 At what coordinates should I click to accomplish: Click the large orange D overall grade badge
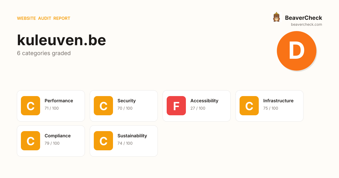pos(296,51)
